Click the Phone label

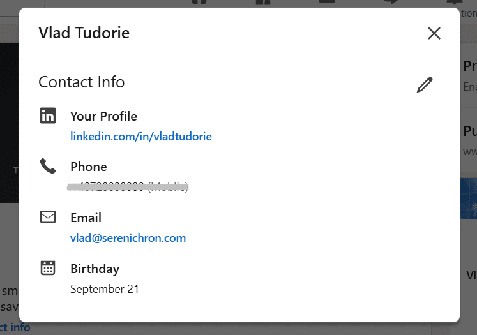pyautogui.click(x=88, y=167)
